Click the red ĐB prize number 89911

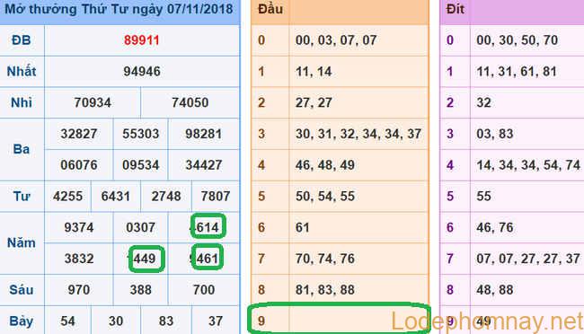pyautogui.click(x=142, y=40)
